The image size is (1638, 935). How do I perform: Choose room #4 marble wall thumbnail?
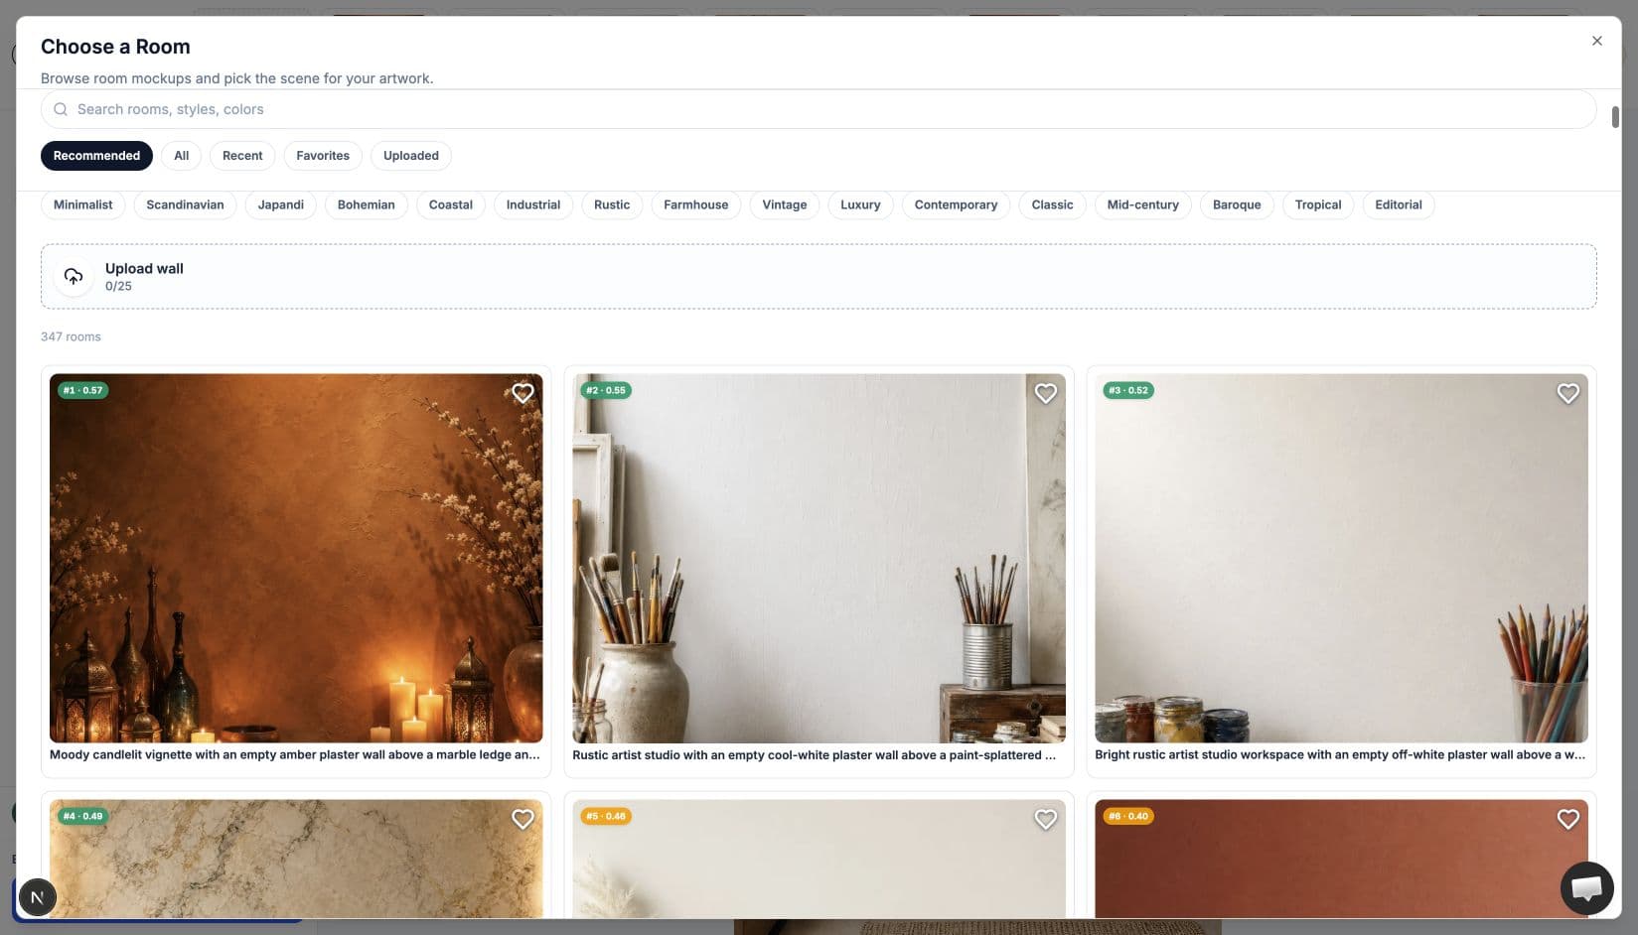pos(296,859)
